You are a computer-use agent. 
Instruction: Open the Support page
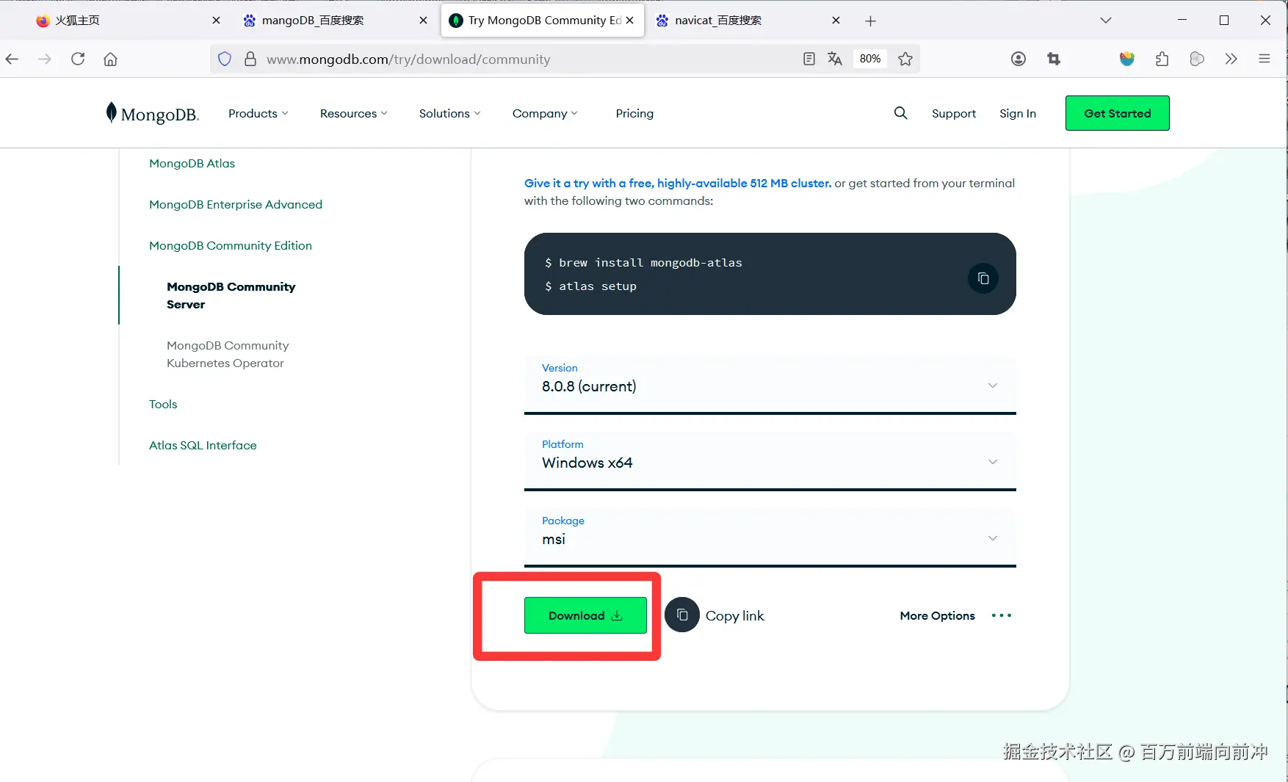point(954,113)
